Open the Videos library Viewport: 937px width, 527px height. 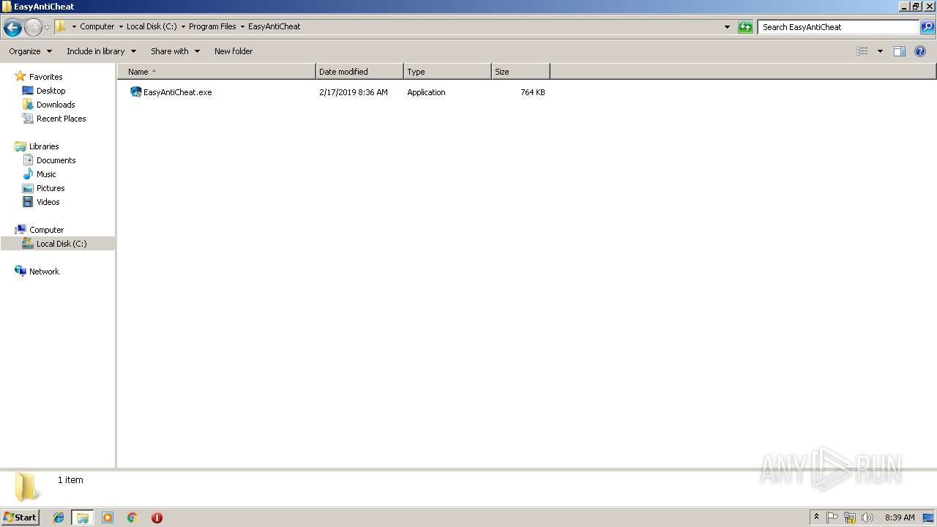48,202
